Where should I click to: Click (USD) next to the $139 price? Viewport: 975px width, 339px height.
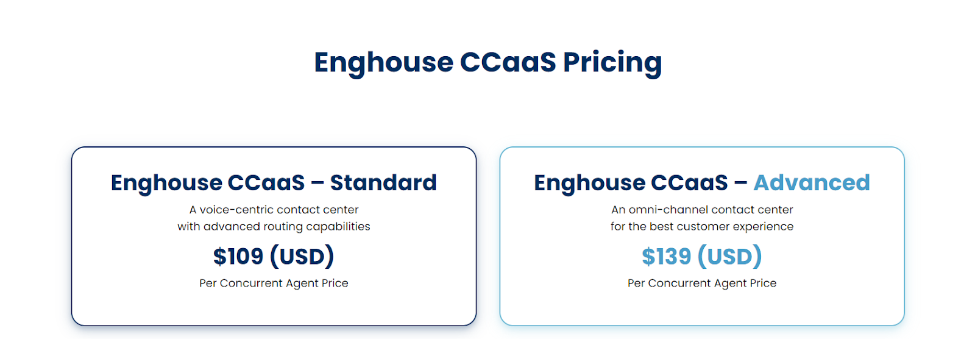tap(730, 257)
